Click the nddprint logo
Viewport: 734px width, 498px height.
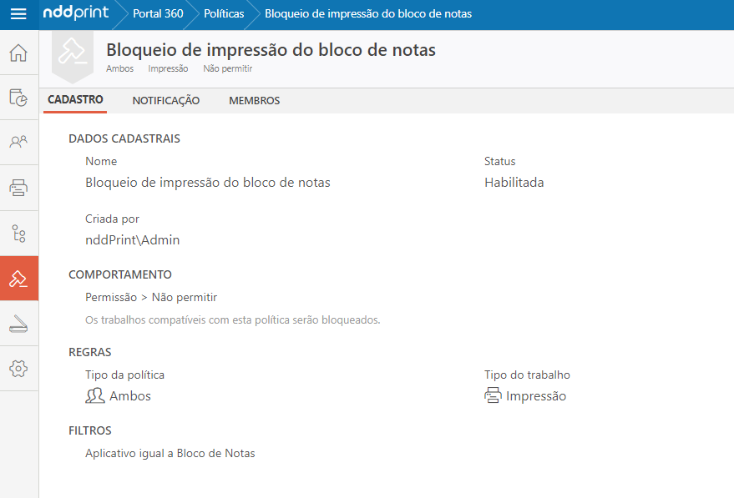coord(76,14)
